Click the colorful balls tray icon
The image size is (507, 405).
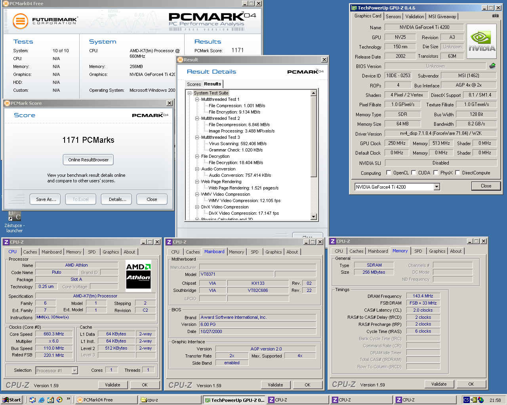(480, 400)
